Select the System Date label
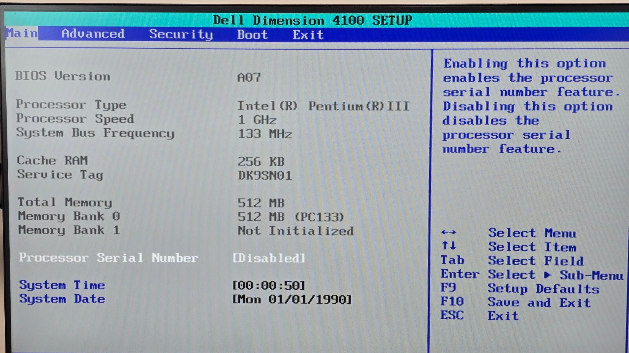The height and width of the screenshot is (353, 629). (62, 299)
